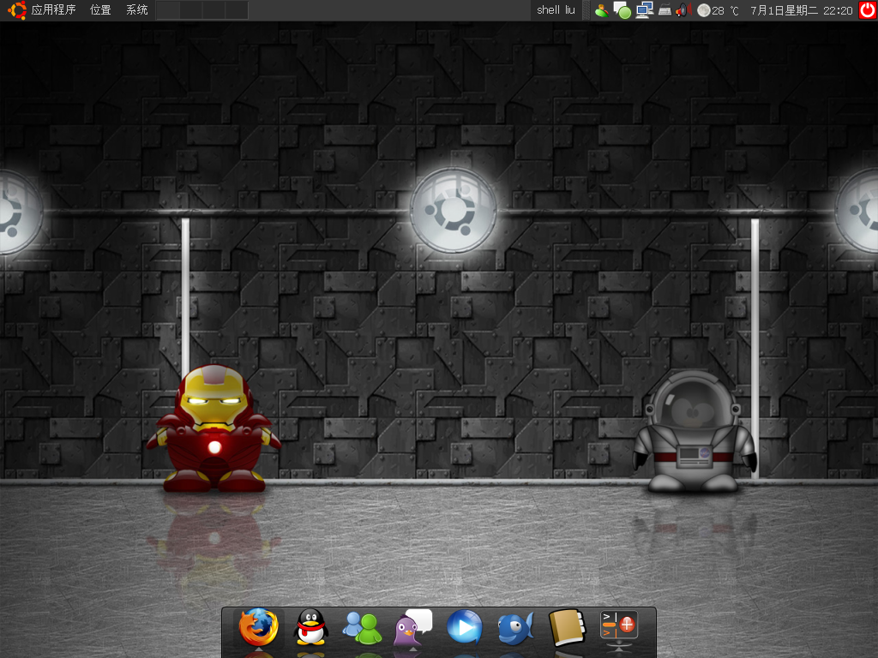Viewport: 878px width, 658px height.
Task: Click the red power button
Action: pyautogui.click(x=868, y=10)
